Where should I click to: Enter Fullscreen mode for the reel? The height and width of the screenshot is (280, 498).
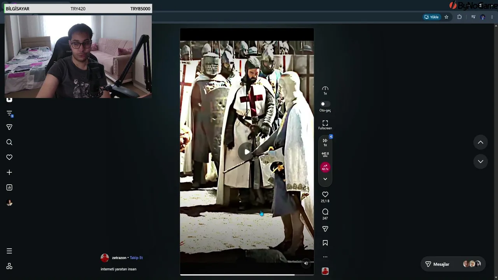point(325,125)
